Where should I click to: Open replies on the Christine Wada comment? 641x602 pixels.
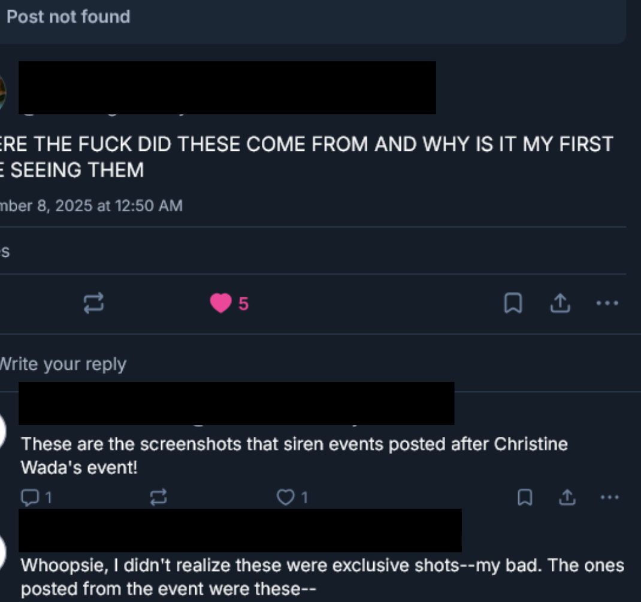coord(36,497)
